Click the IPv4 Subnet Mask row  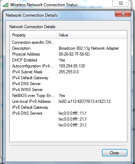69,72
